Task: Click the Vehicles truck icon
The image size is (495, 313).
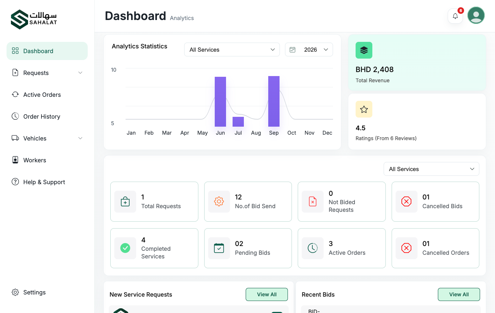Action: tap(15, 138)
